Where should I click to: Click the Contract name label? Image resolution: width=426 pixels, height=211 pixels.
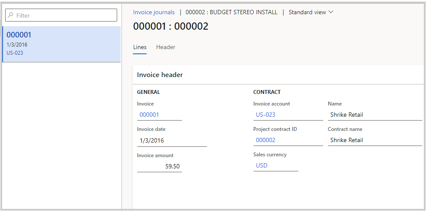345,129
